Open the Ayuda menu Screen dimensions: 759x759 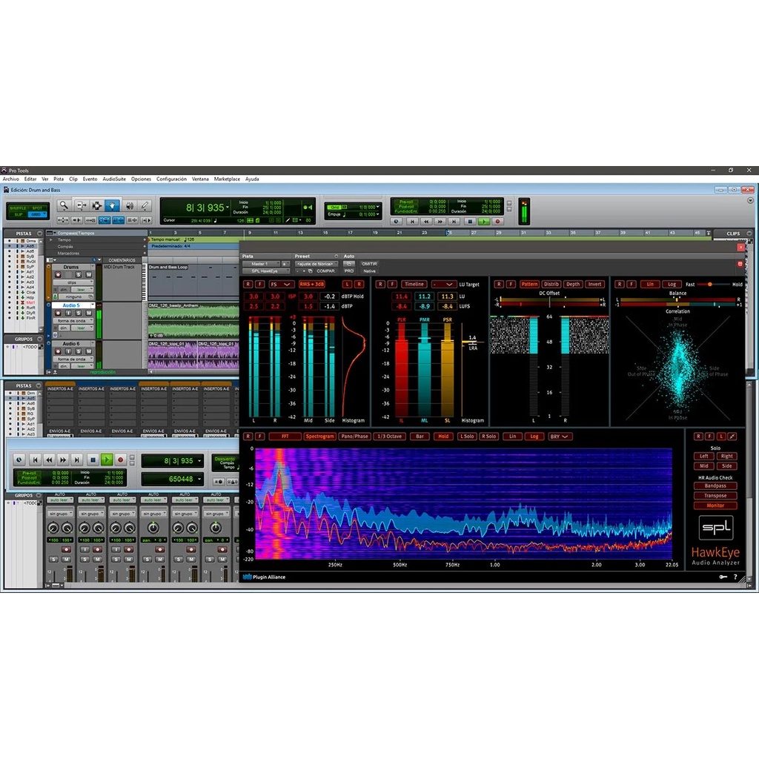[x=252, y=179]
